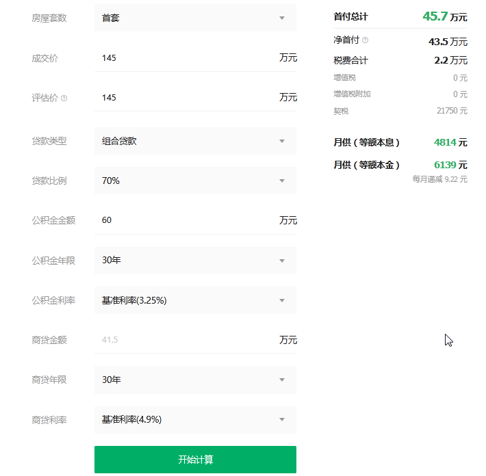Click the 契税 amount 21750 元

pos(451,111)
